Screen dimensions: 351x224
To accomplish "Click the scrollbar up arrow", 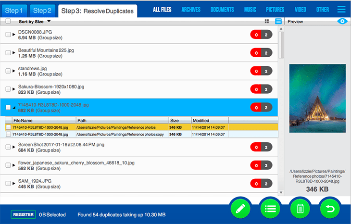I will (x=281, y=29).
